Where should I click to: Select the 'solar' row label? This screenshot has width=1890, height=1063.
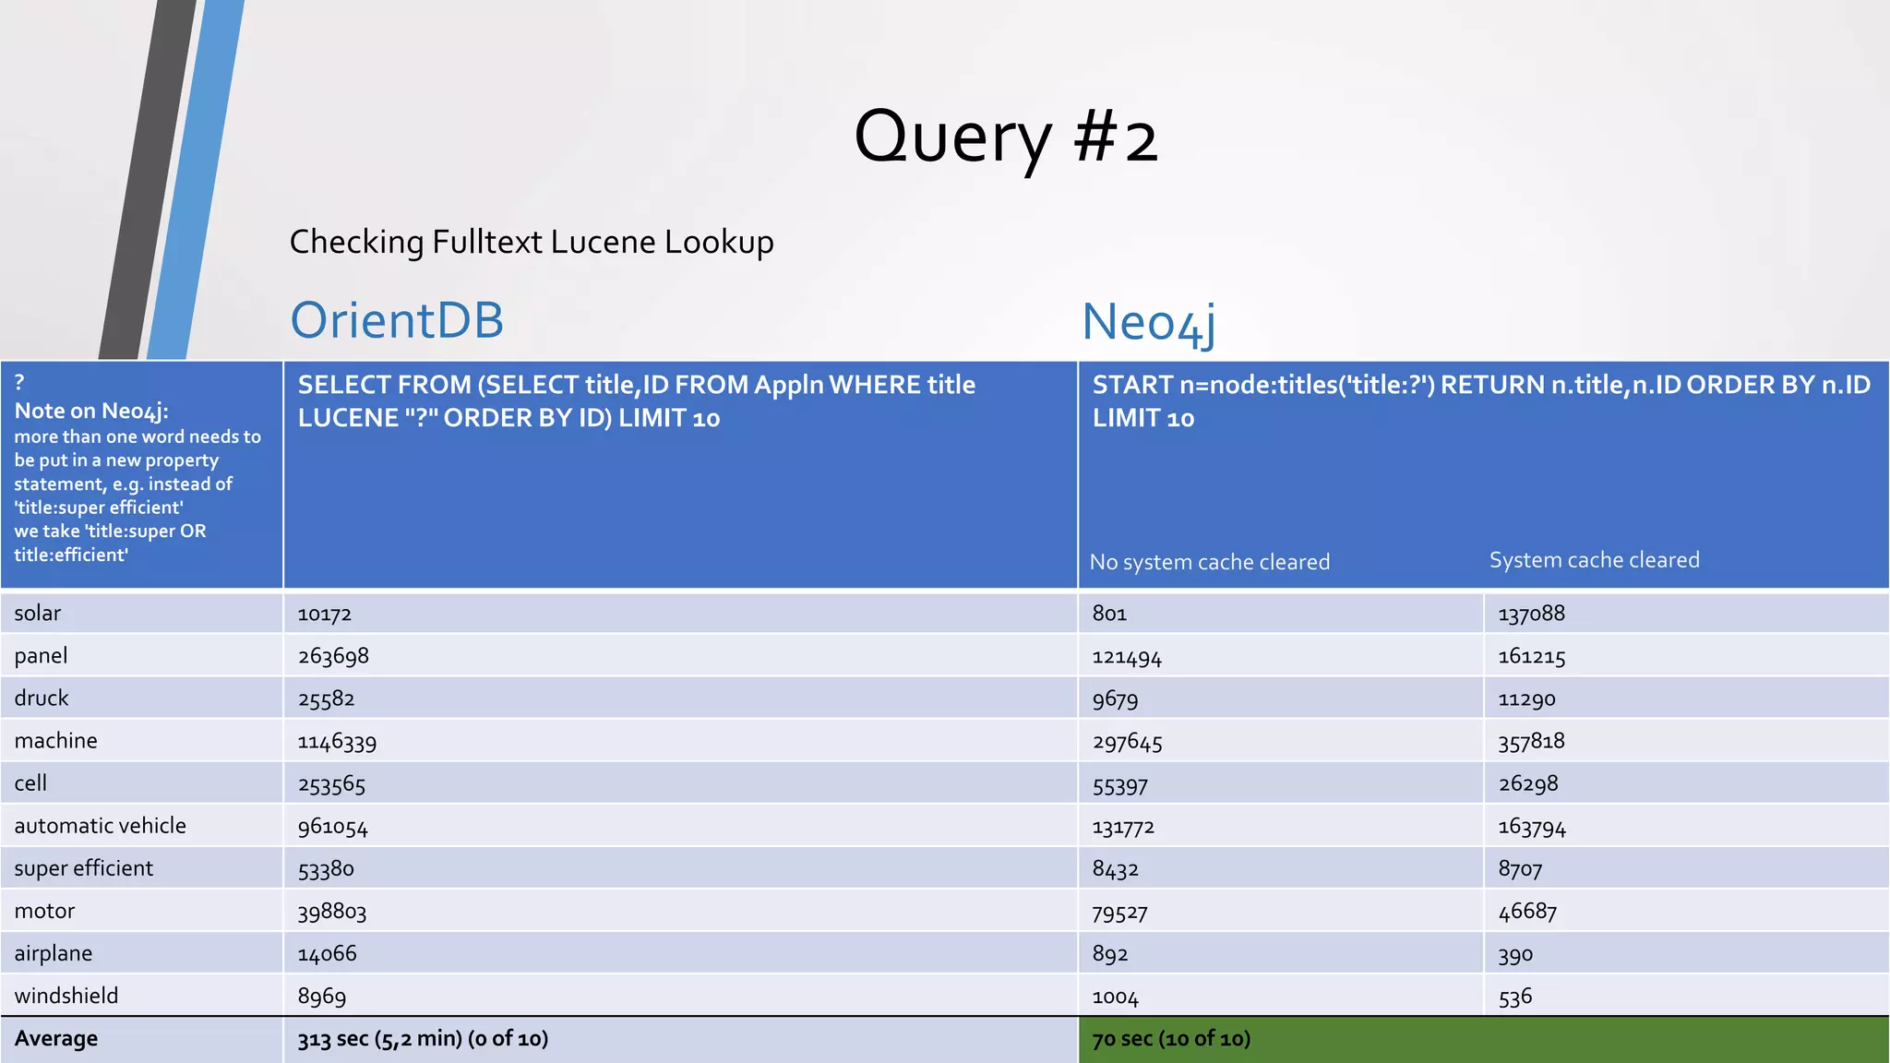tap(38, 613)
